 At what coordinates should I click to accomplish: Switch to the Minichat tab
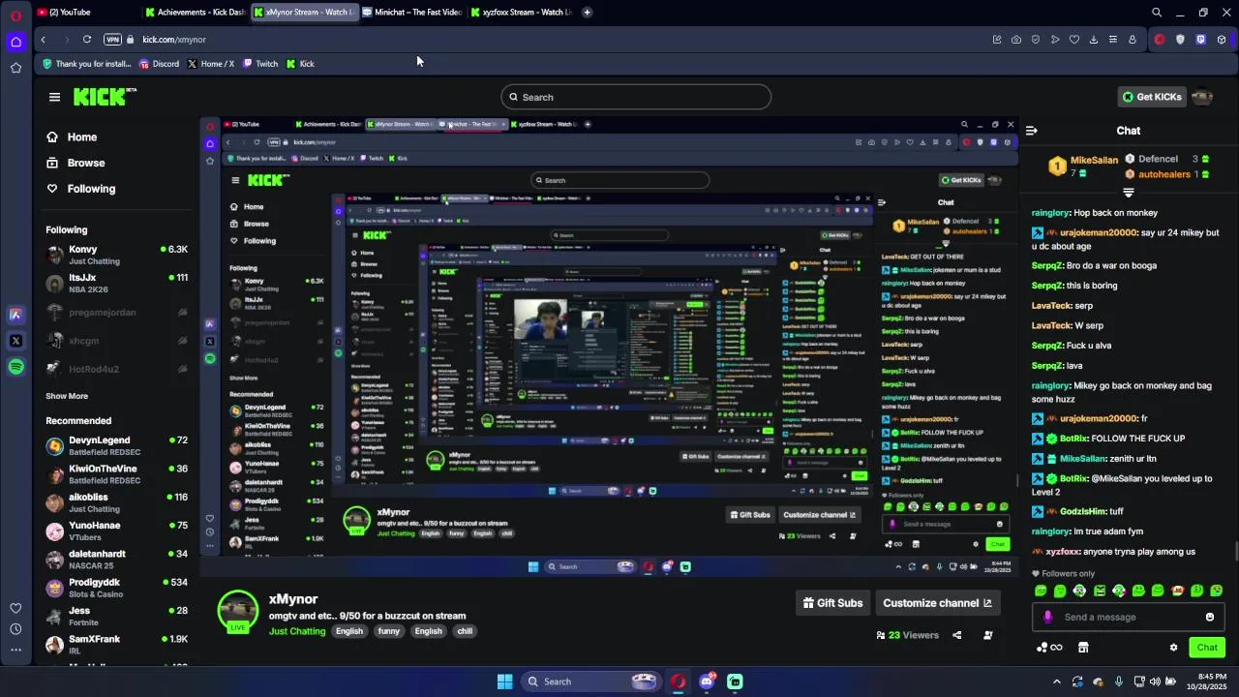tap(411, 13)
